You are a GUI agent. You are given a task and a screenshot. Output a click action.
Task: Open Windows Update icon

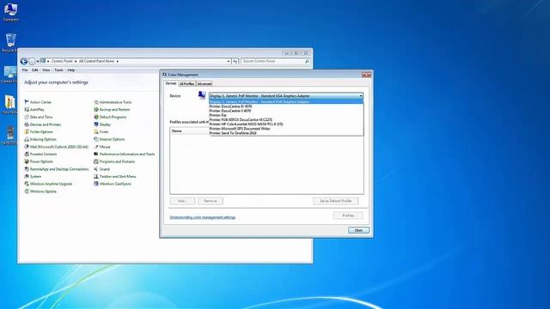pyautogui.click(x=27, y=191)
